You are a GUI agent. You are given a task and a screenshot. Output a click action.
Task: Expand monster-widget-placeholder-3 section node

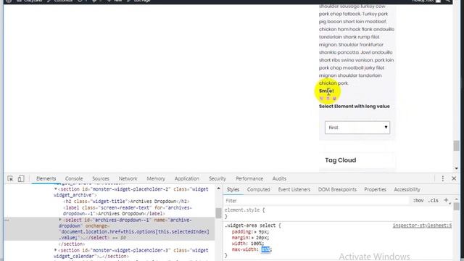55,250
